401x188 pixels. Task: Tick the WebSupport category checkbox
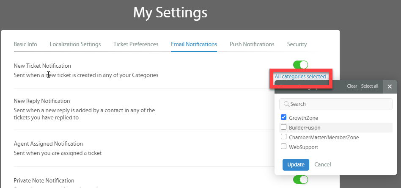click(283, 147)
